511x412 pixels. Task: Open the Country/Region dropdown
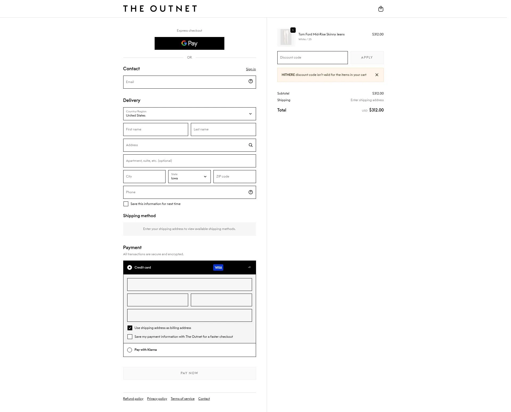[189, 114]
